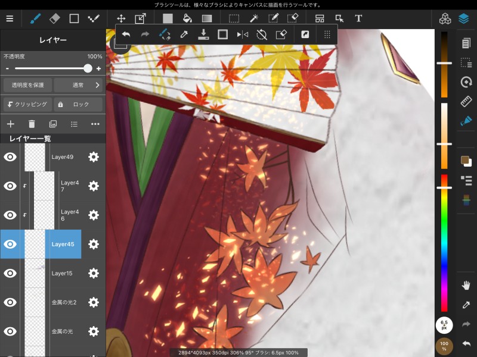Select the fill rectangle tool
477x357 pixels.
(x=168, y=18)
